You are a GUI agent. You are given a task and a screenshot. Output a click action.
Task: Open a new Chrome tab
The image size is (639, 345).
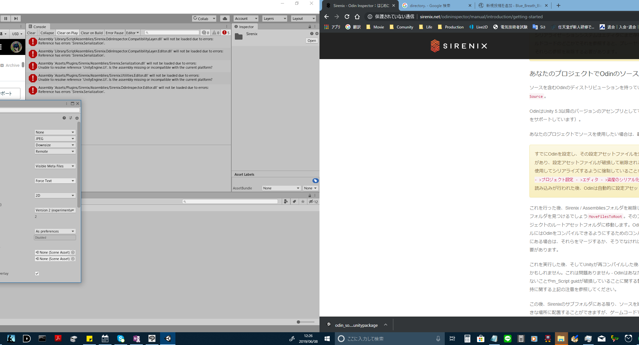[558, 5]
